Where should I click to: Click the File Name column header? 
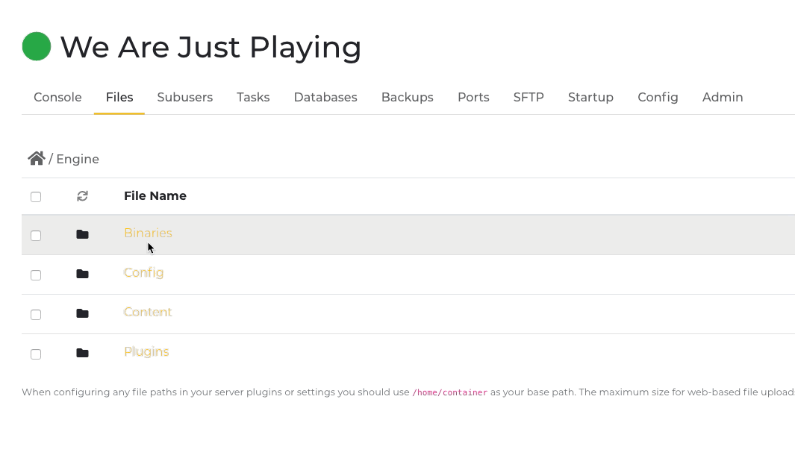155,195
